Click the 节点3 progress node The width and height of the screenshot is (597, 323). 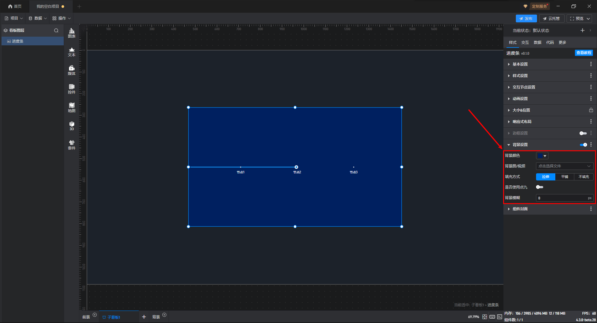pos(354,167)
